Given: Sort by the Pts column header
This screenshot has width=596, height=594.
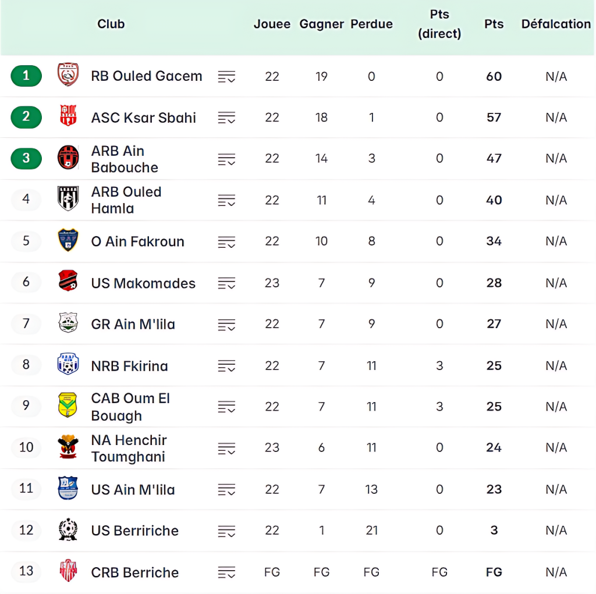Looking at the screenshot, I should coord(494,24).
